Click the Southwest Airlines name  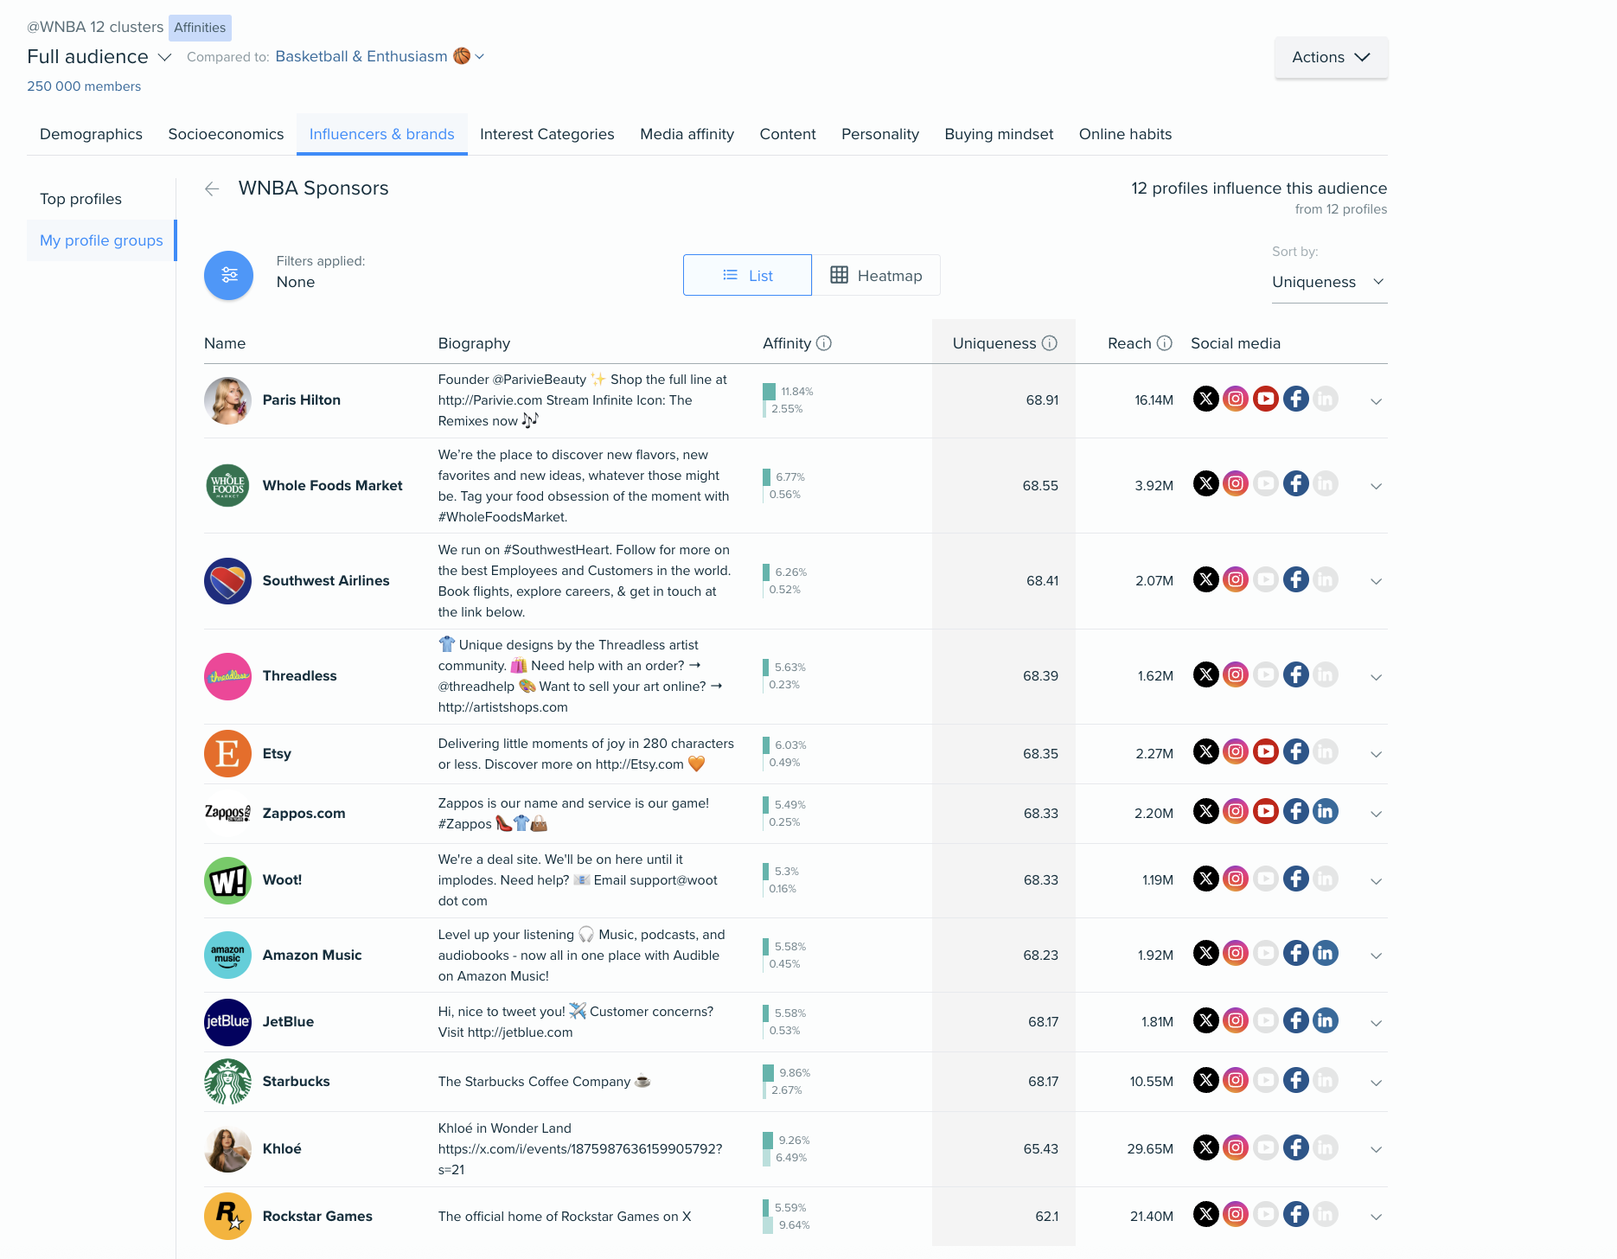pyautogui.click(x=326, y=580)
